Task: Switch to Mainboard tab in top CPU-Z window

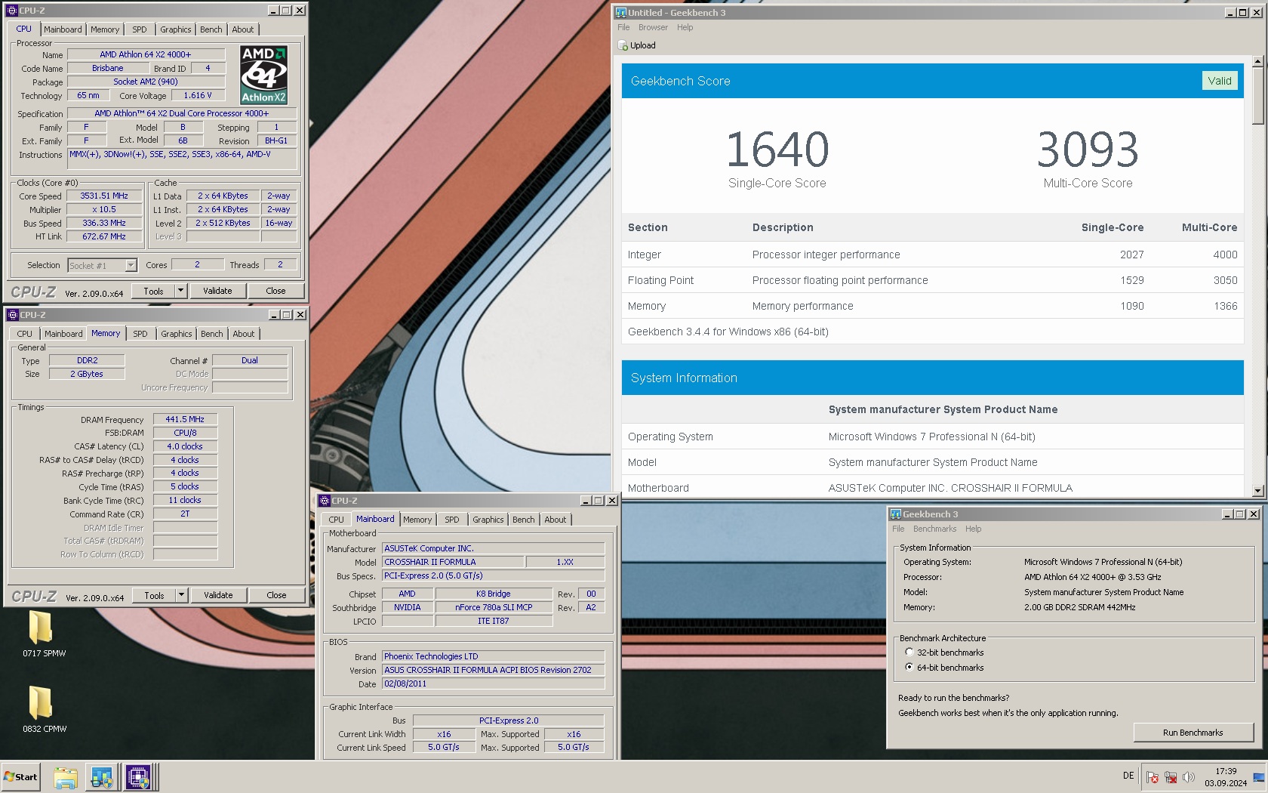Action: click(x=63, y=29)
